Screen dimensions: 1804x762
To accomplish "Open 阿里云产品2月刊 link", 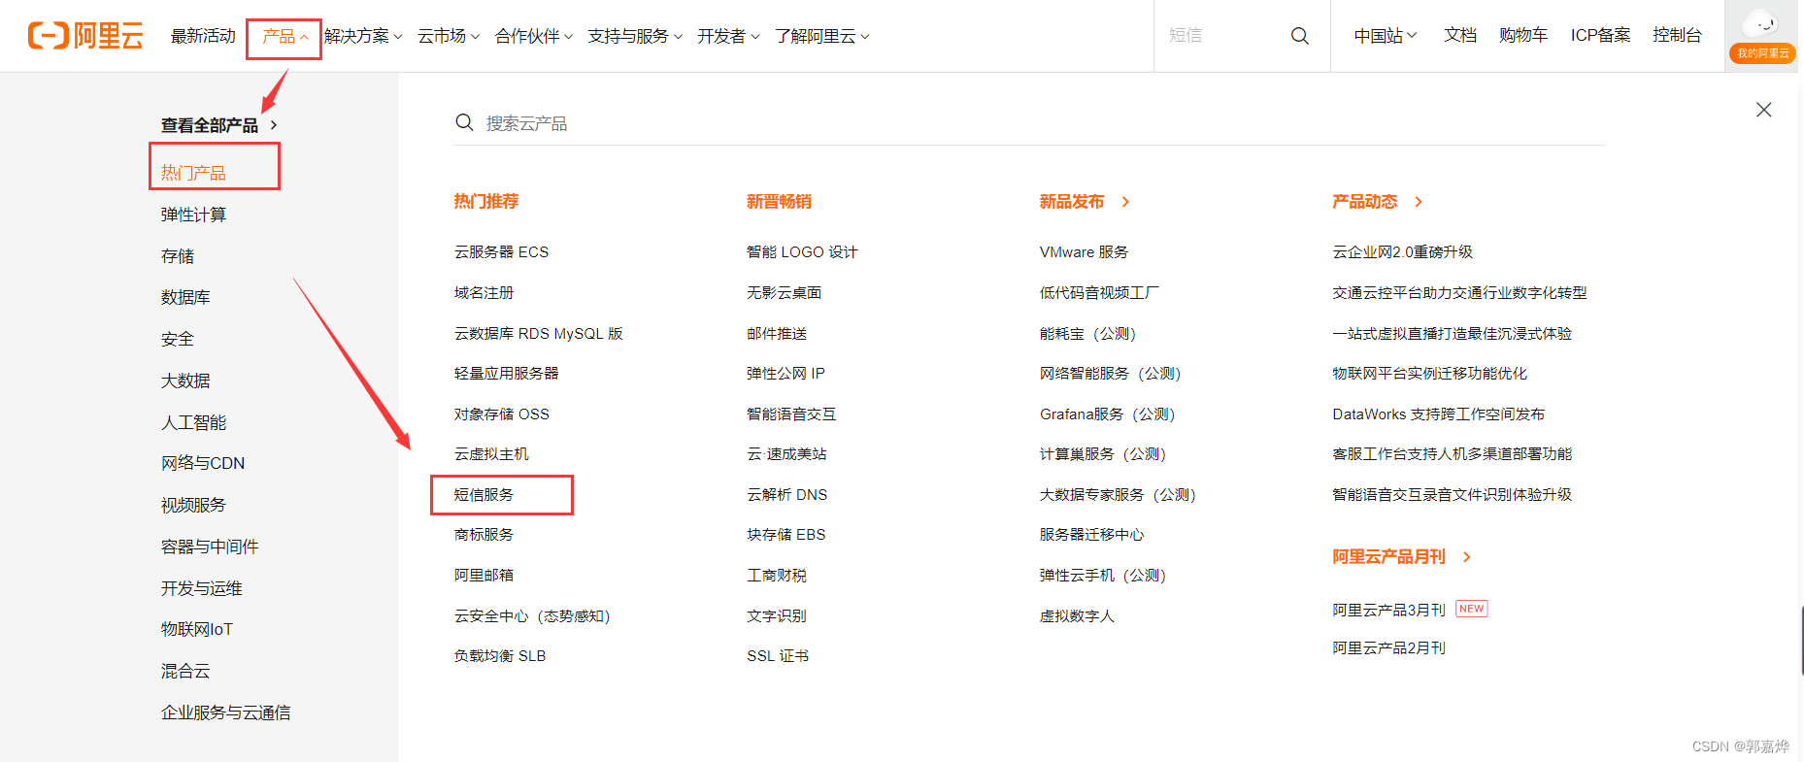I will pos(1389,647).
